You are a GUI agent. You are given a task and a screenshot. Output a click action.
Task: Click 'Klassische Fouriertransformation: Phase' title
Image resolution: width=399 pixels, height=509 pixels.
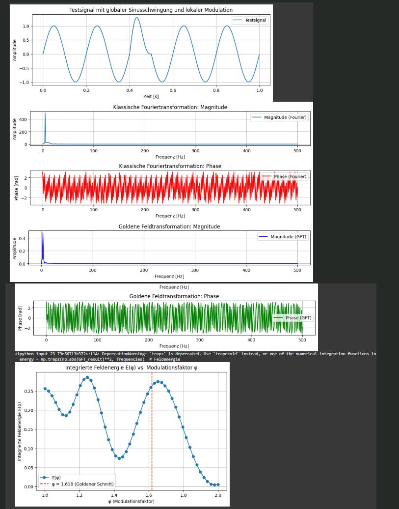pos(170,166)
